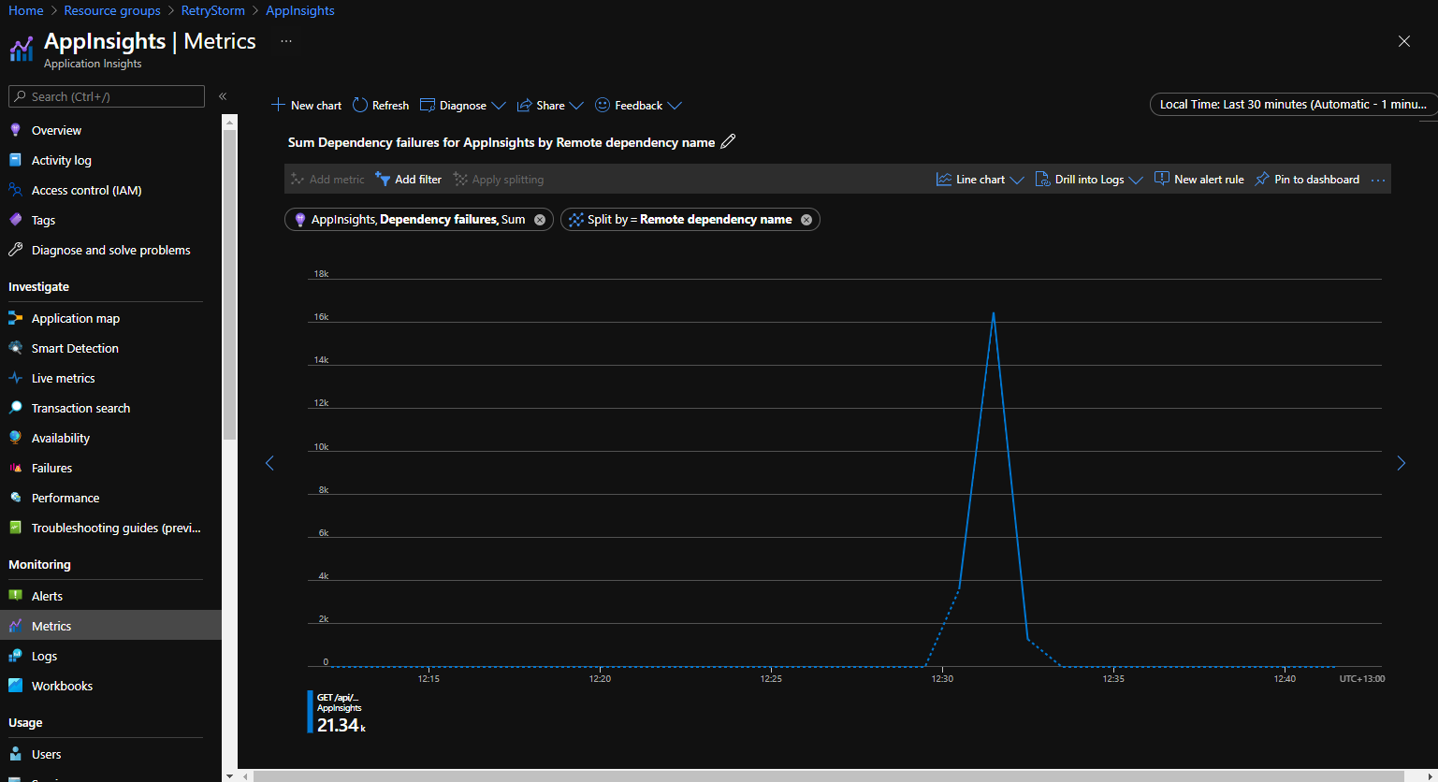Click the plus icon for New chart
The height and width of the screenshot is (782, 1438).
click(x=278, y=105)
